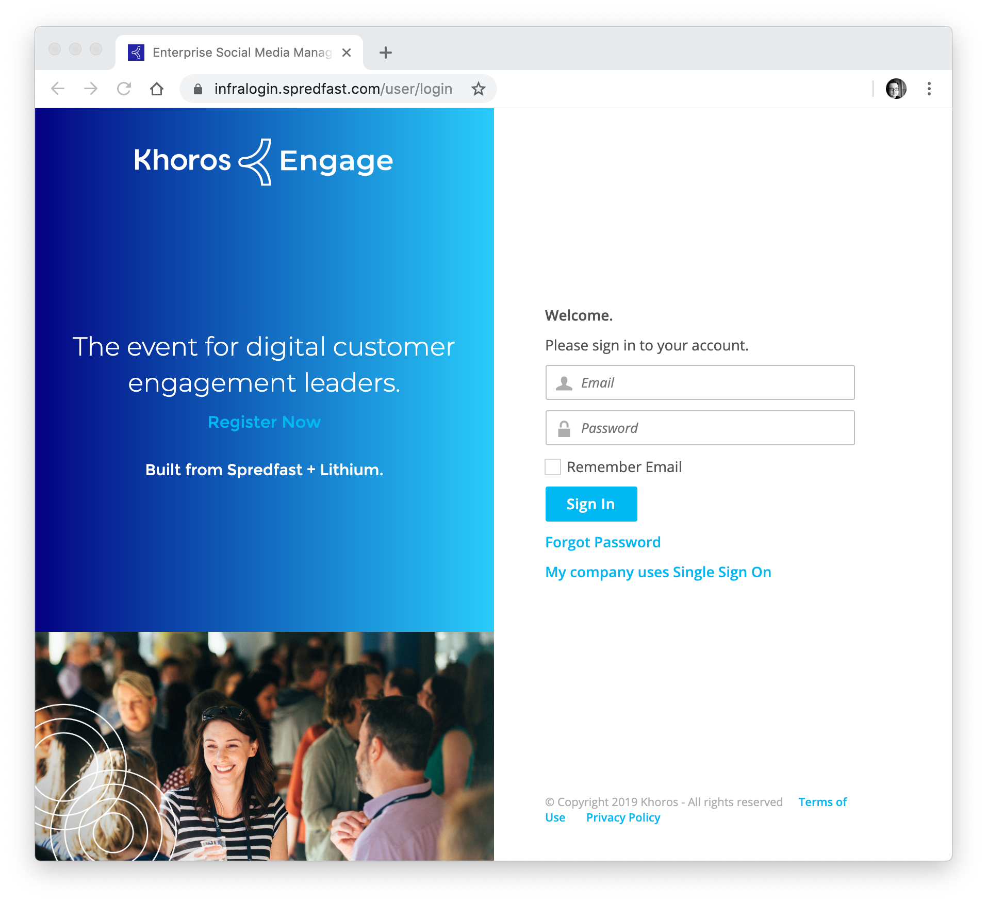Click the person icon in Email field
Image resolution: width=987 pixels, height=904 pixels.
coord(564,383)
